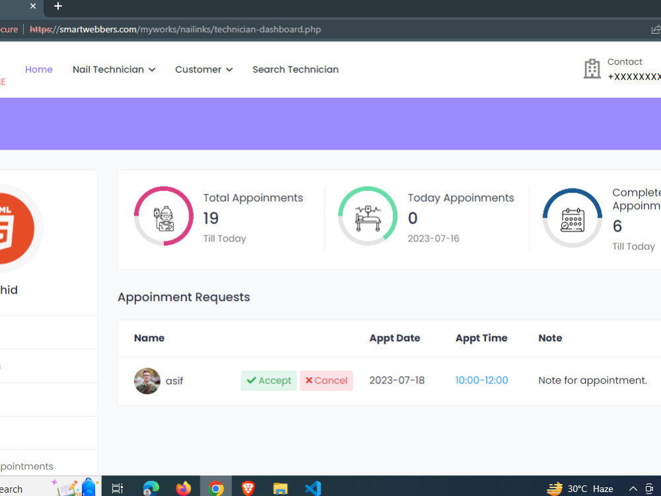Open Microsoft Edge from taskbar
661x496 pixels.
coord(151,488)
